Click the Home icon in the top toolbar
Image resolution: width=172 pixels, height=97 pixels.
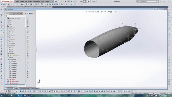(x=56, y=1)
